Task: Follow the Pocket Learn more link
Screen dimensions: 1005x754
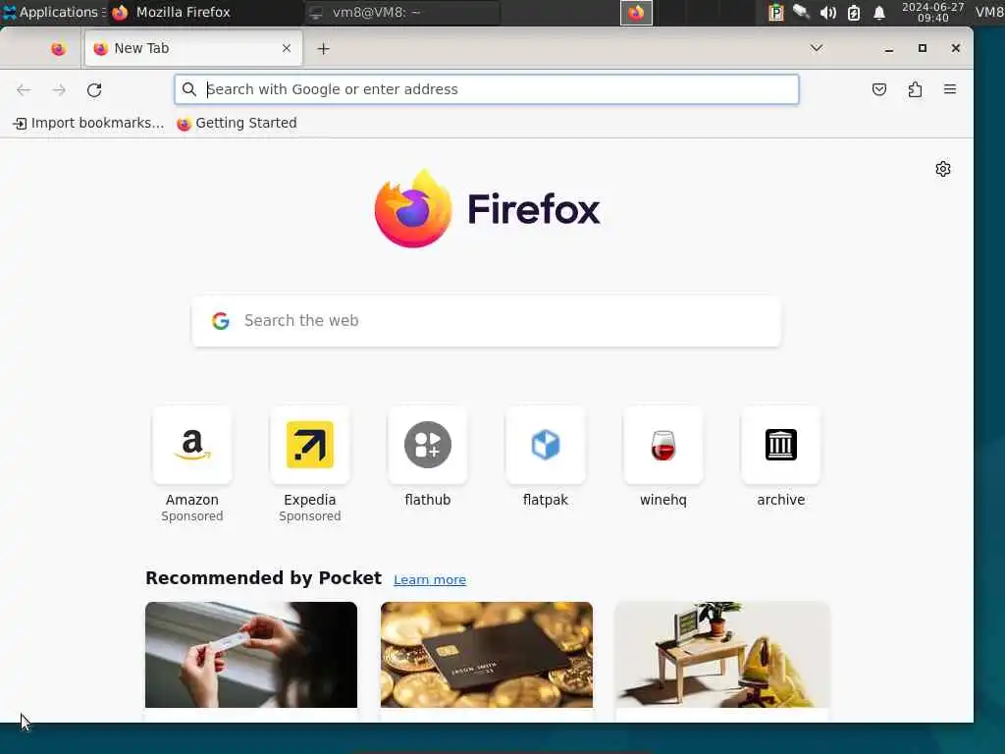Action: [430, 579]
